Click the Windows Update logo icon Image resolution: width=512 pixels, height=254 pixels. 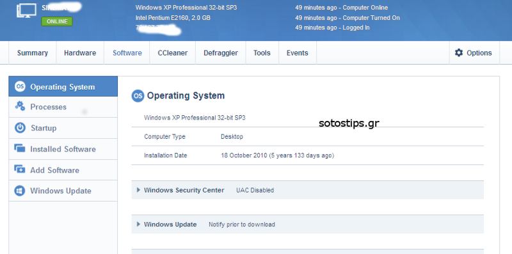pyautogui.click(x=20, y=191)
